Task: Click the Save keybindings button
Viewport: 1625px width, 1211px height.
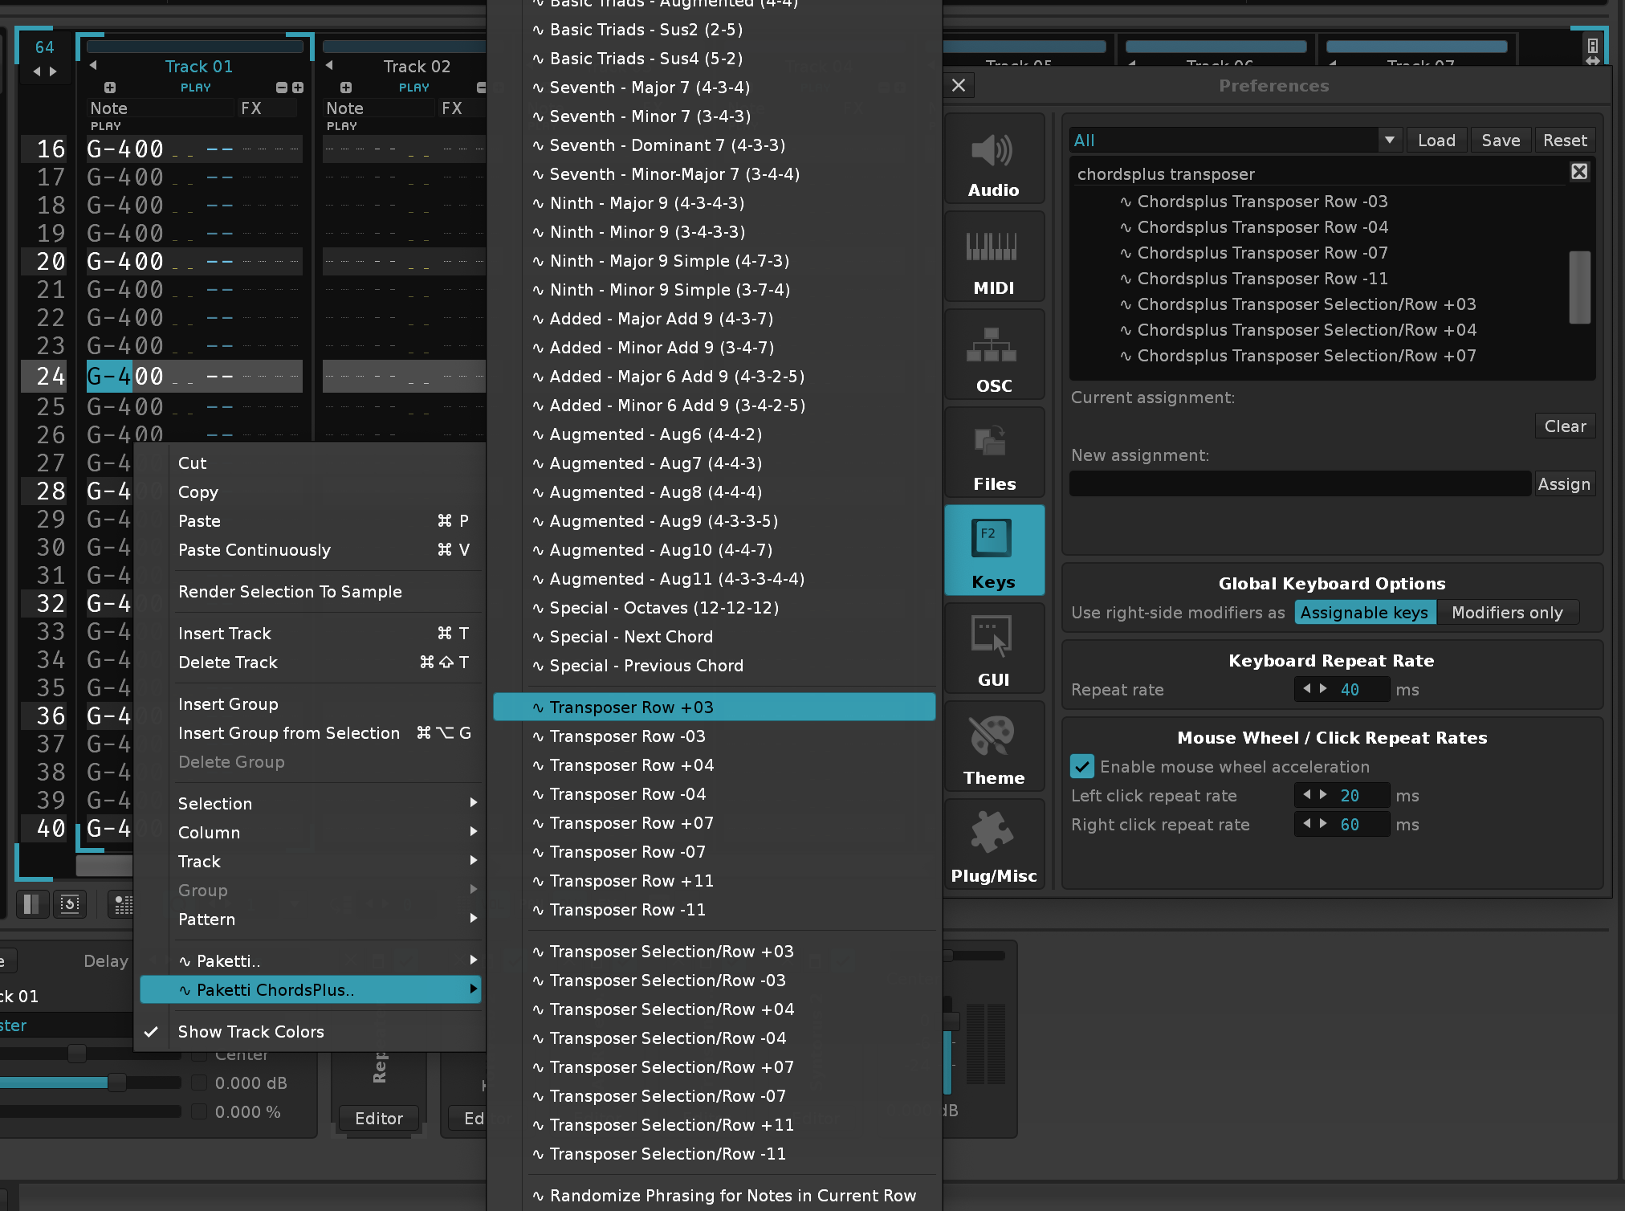Action: pos(1500,141)
